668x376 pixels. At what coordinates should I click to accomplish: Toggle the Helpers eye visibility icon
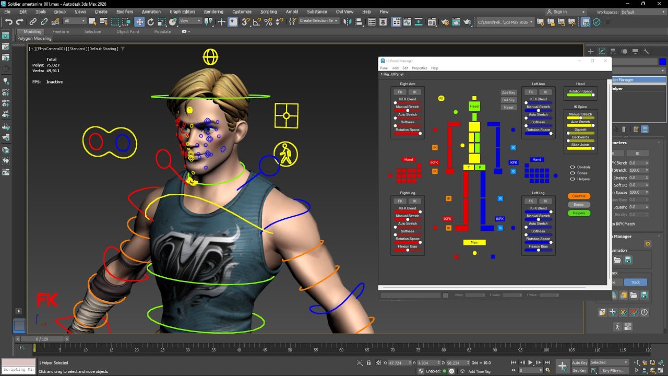[572, 179]
